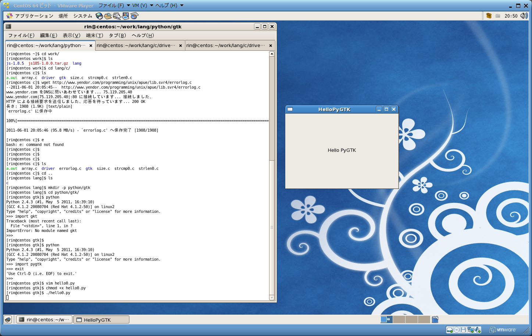This screenshot has height=336, width=532.
Task: Switch to the second workspace in pager
Action: point(399,319)
